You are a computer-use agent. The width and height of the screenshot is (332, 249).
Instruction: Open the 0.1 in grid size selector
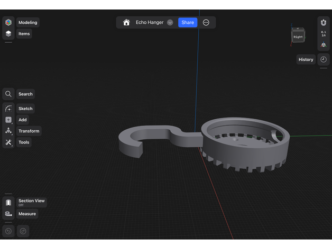(324, 34)
